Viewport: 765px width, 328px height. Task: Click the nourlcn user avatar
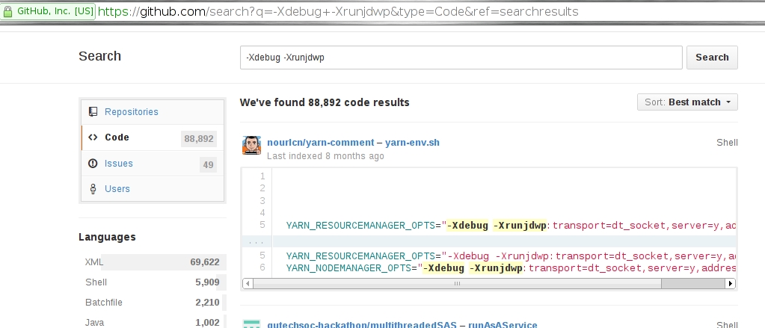pyautogui.click(x=251, y=145)
